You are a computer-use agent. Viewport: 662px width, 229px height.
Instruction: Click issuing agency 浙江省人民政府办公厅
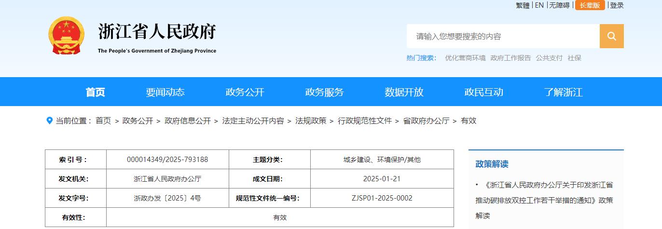[167, 179]
